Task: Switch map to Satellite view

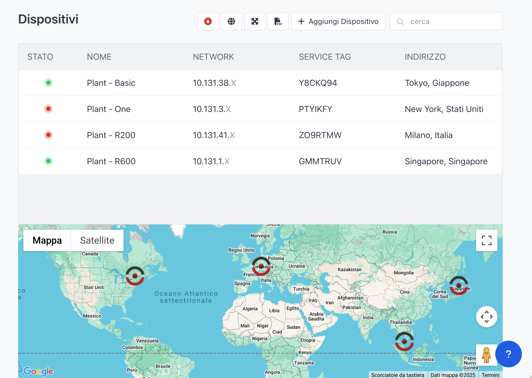Action: [97, 240]
